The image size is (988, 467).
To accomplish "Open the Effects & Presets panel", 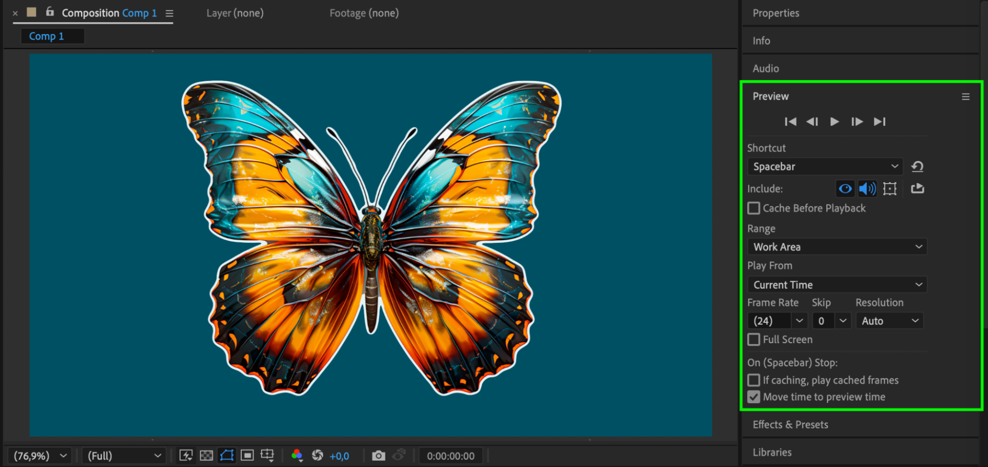I will pos(790,425).
